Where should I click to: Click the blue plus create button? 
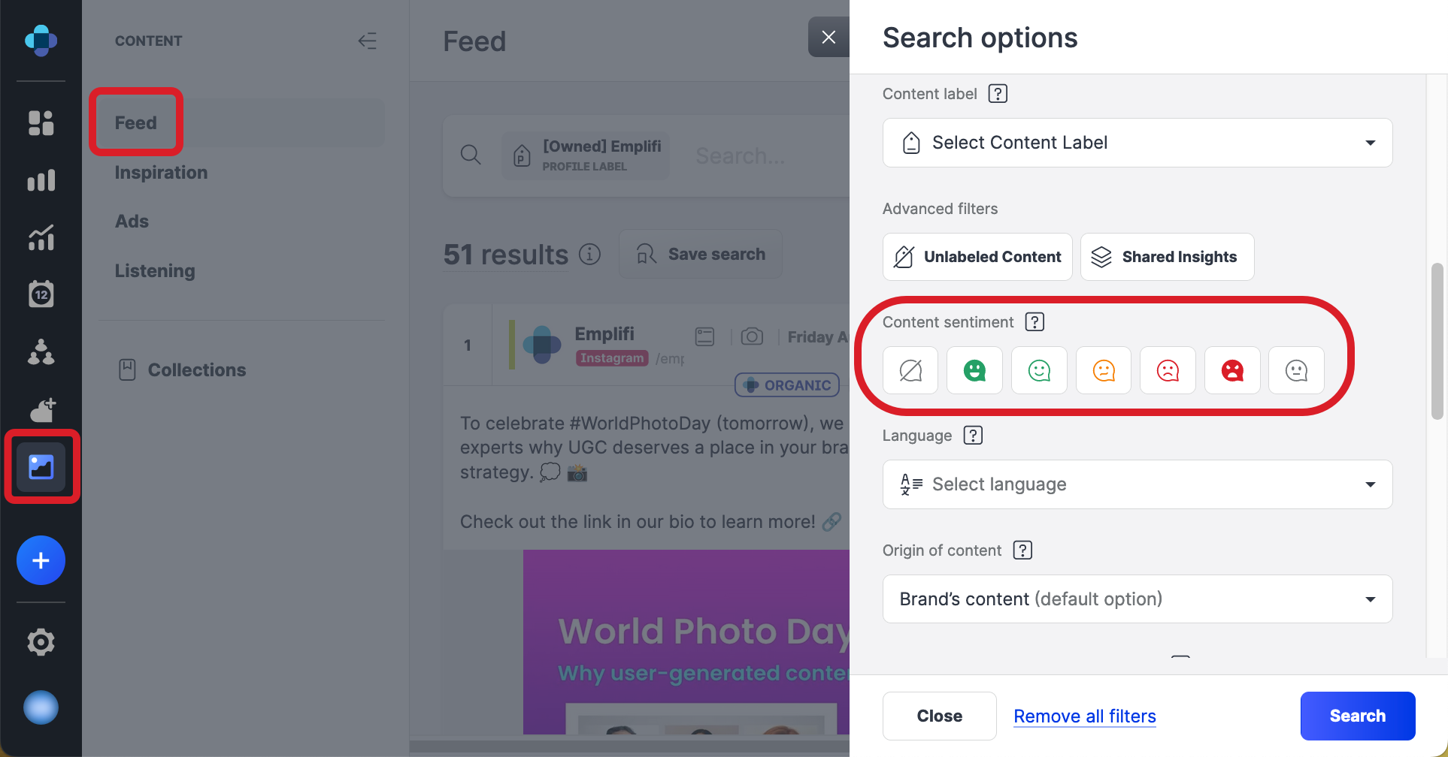(x=41, y=560)
